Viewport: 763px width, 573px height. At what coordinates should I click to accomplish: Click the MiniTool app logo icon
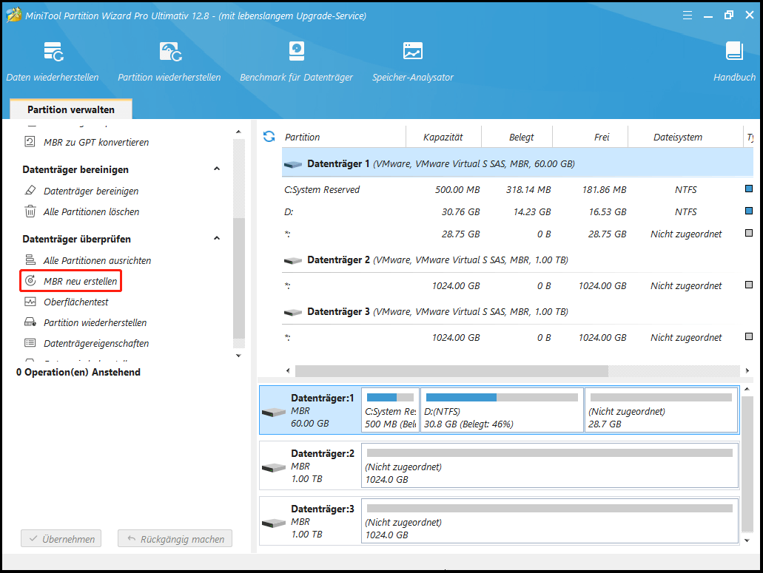point(13,15)
